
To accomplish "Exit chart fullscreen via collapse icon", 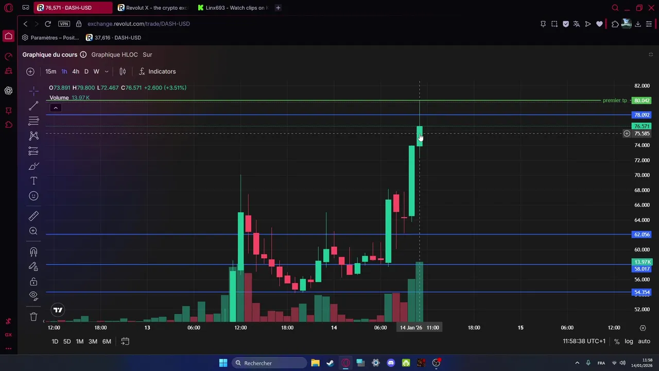I will point(651,55).
